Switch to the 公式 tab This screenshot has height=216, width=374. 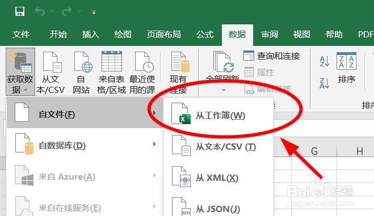205,35
